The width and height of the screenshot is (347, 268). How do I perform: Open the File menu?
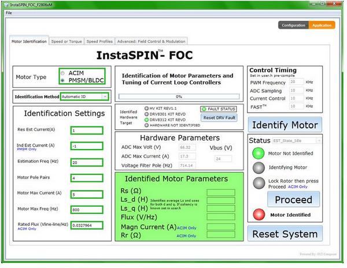[x=9, y=13]
